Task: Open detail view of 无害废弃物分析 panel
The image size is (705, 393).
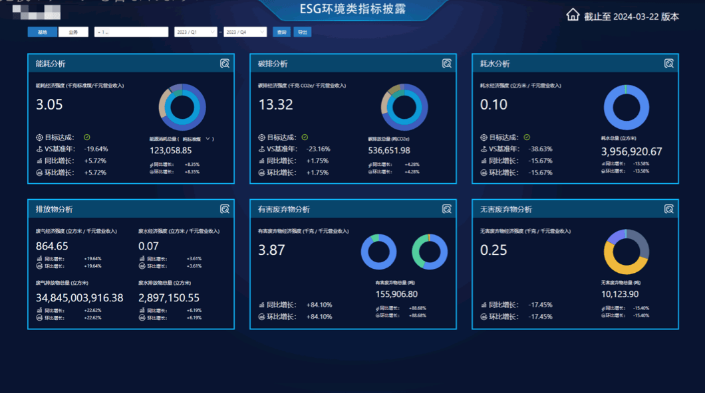Action: pos(668,209)
